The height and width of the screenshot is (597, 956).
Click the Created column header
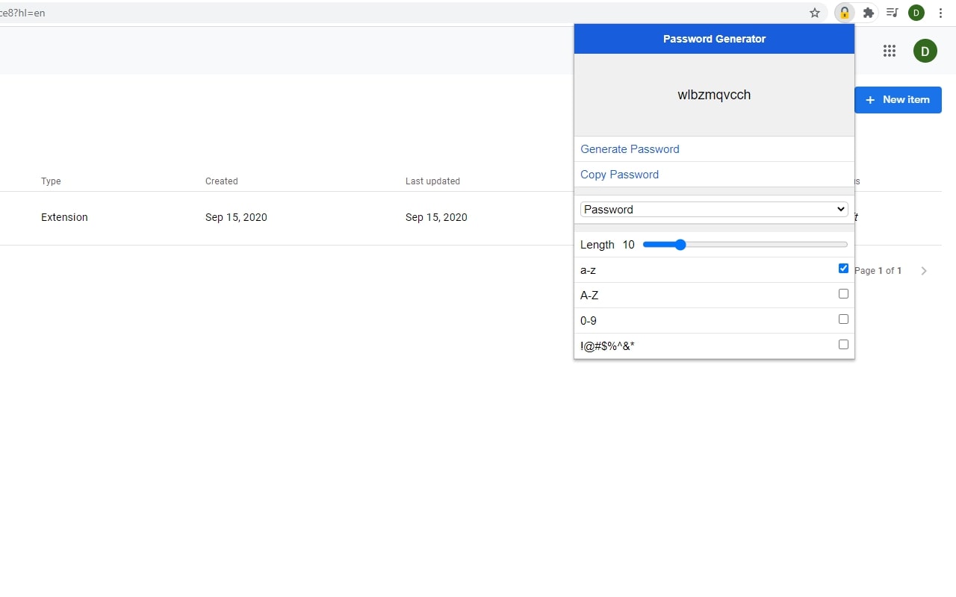tap(222, 181)
